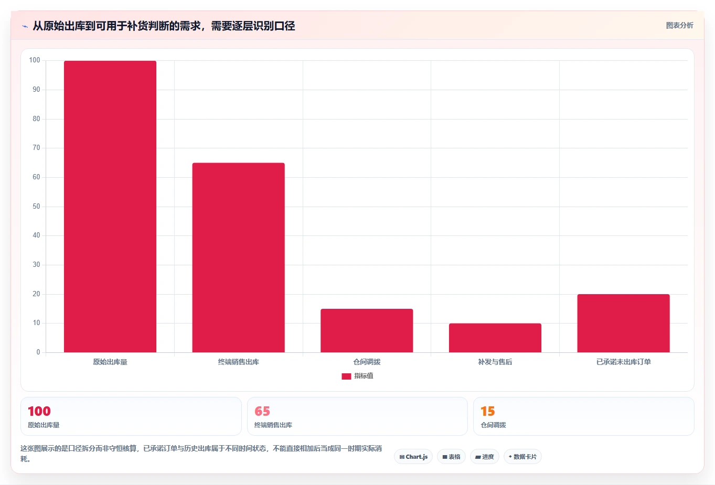Toggle the 指标值 legend color swatch

(346, 376)
